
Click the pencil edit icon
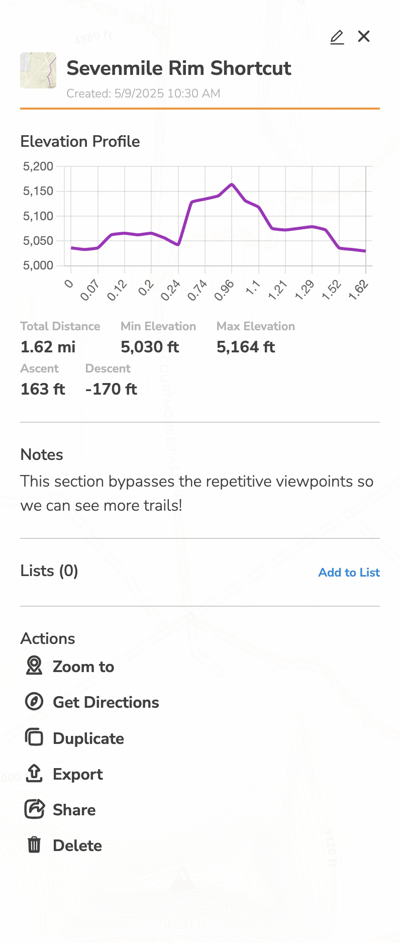[337, 37]
